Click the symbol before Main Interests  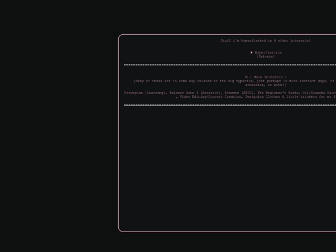246,77
